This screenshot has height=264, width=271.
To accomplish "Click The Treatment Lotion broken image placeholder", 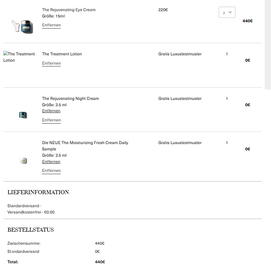I will pos(19,57).
